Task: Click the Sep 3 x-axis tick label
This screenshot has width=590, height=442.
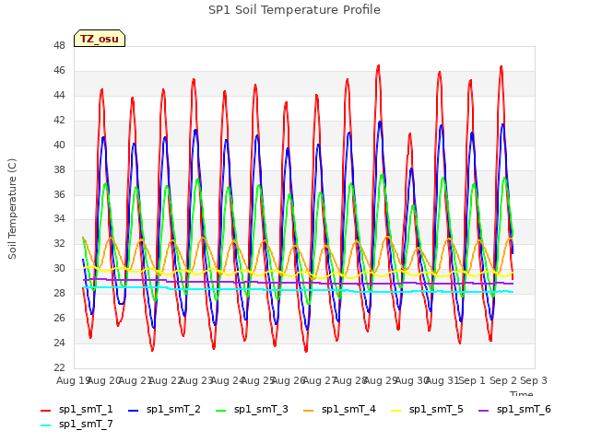Action: (x=534, y=380)
